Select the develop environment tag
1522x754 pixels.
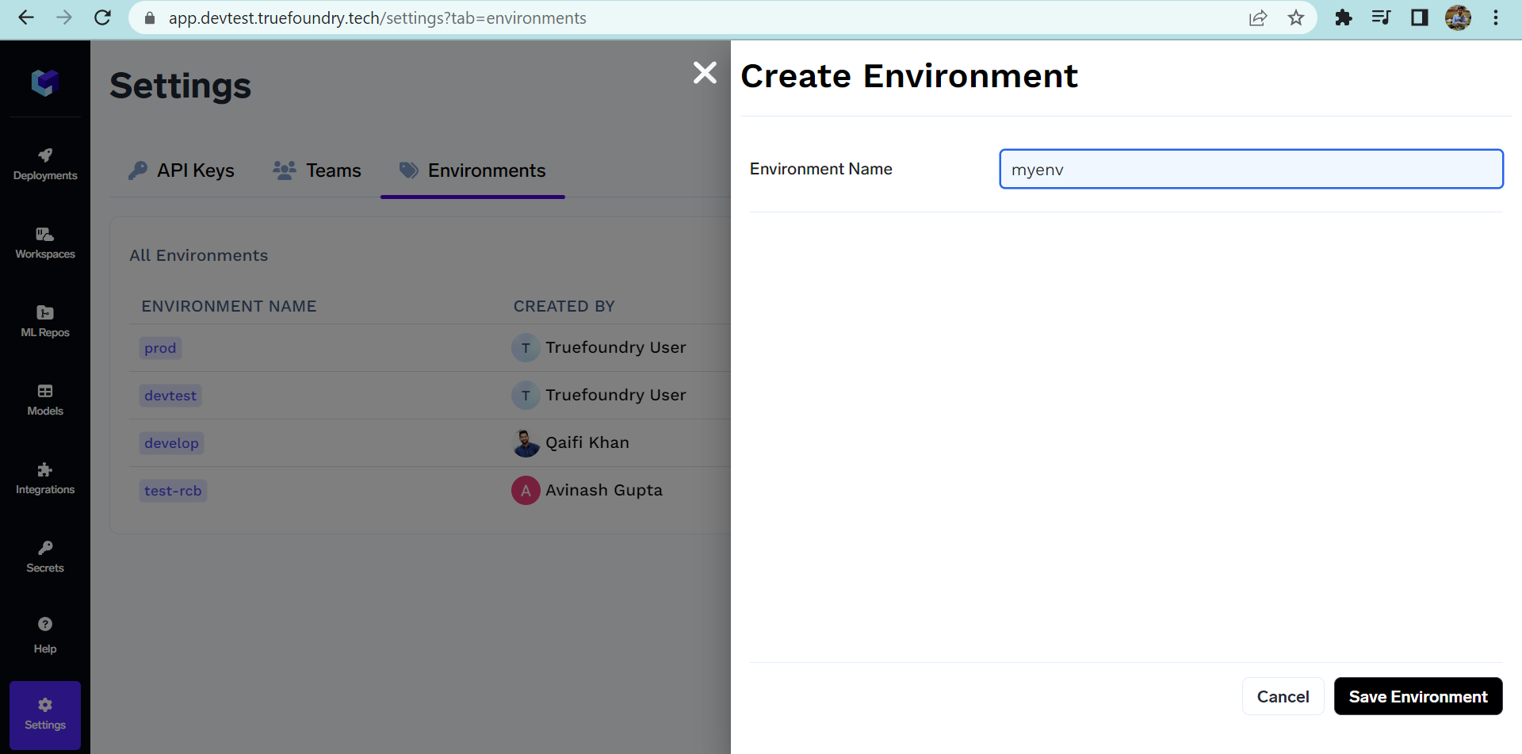[171, 443]
